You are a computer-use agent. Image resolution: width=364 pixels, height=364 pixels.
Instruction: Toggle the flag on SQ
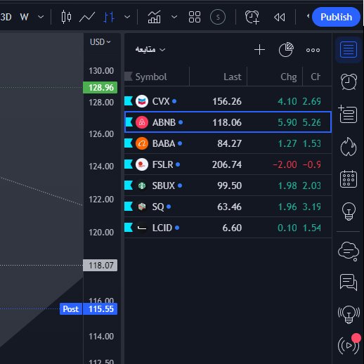[x=129, y=207]
